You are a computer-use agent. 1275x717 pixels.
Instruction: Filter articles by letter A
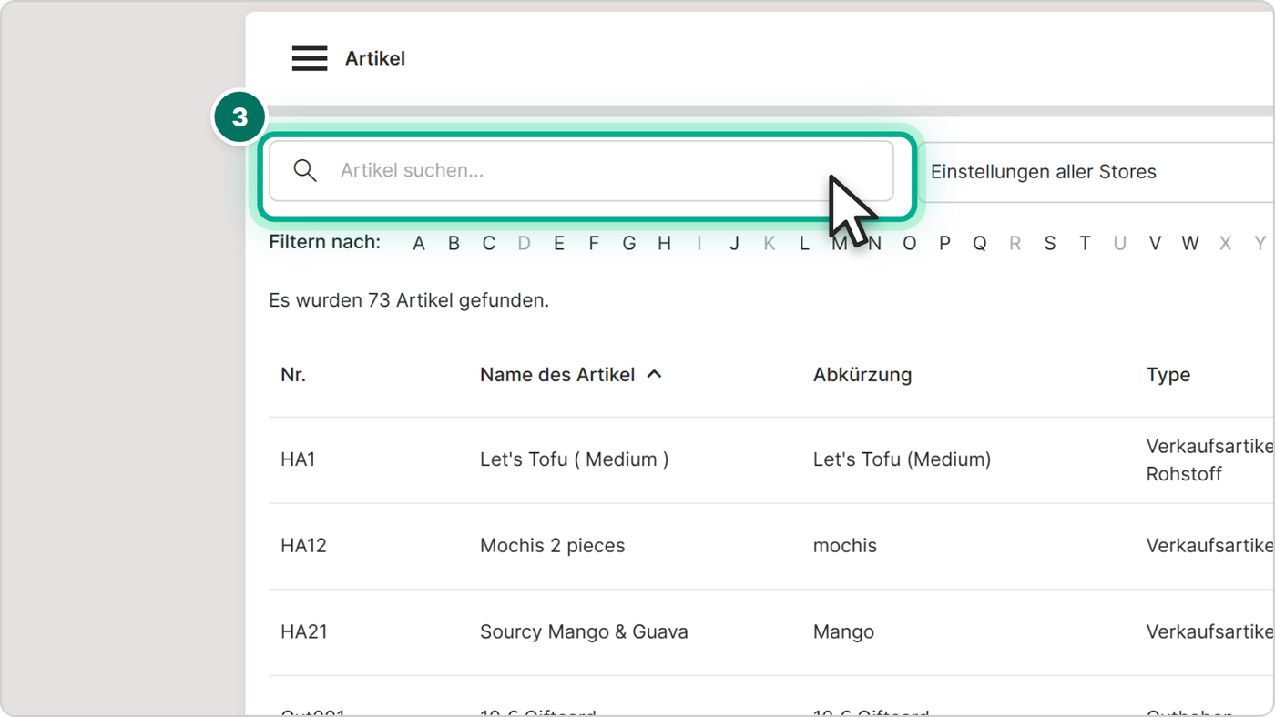[x=419, y=243]
